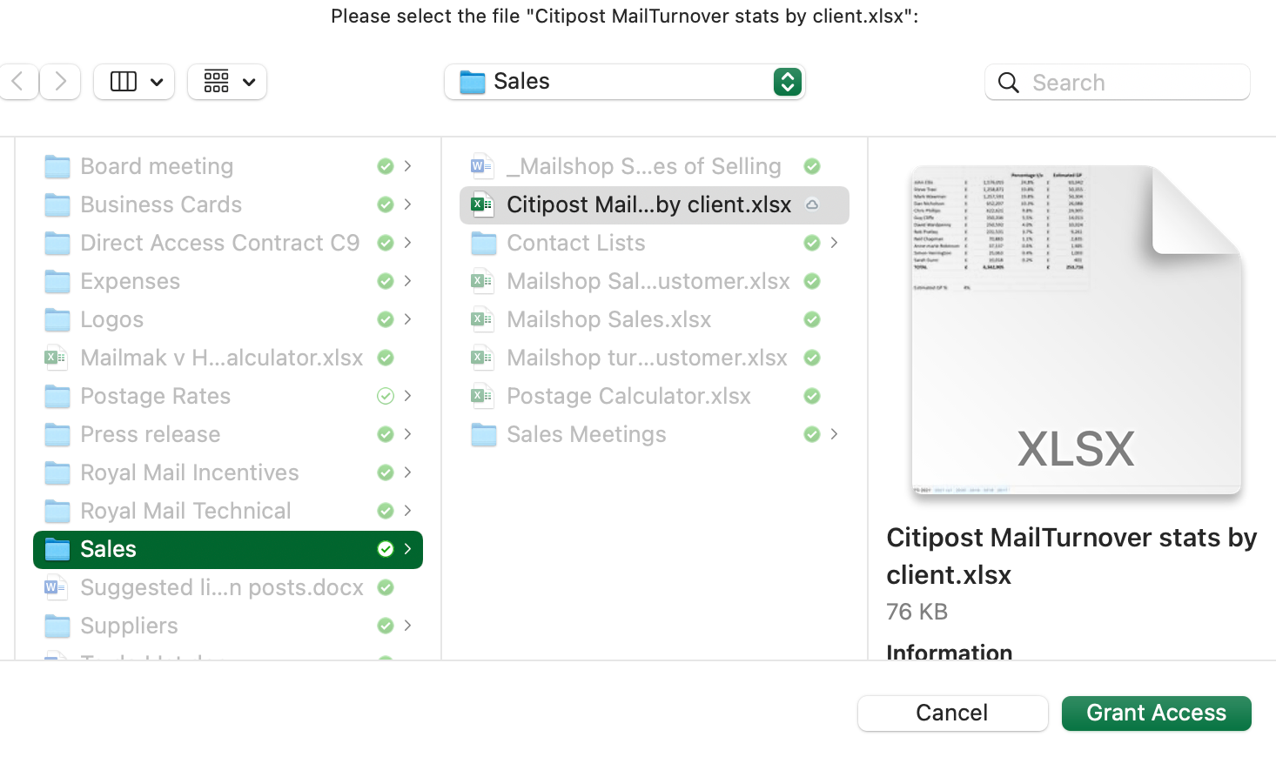This screenshot has width=1276, height=757.
Task: Click the Excel icon for Mailshop Sales.xlsx
Action: (x=482, y=319)
